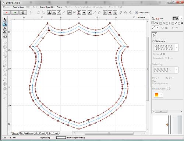The width and height of the screenshot is (184, 141).
Task: Open the Muster menu
Action: (7, 7)
